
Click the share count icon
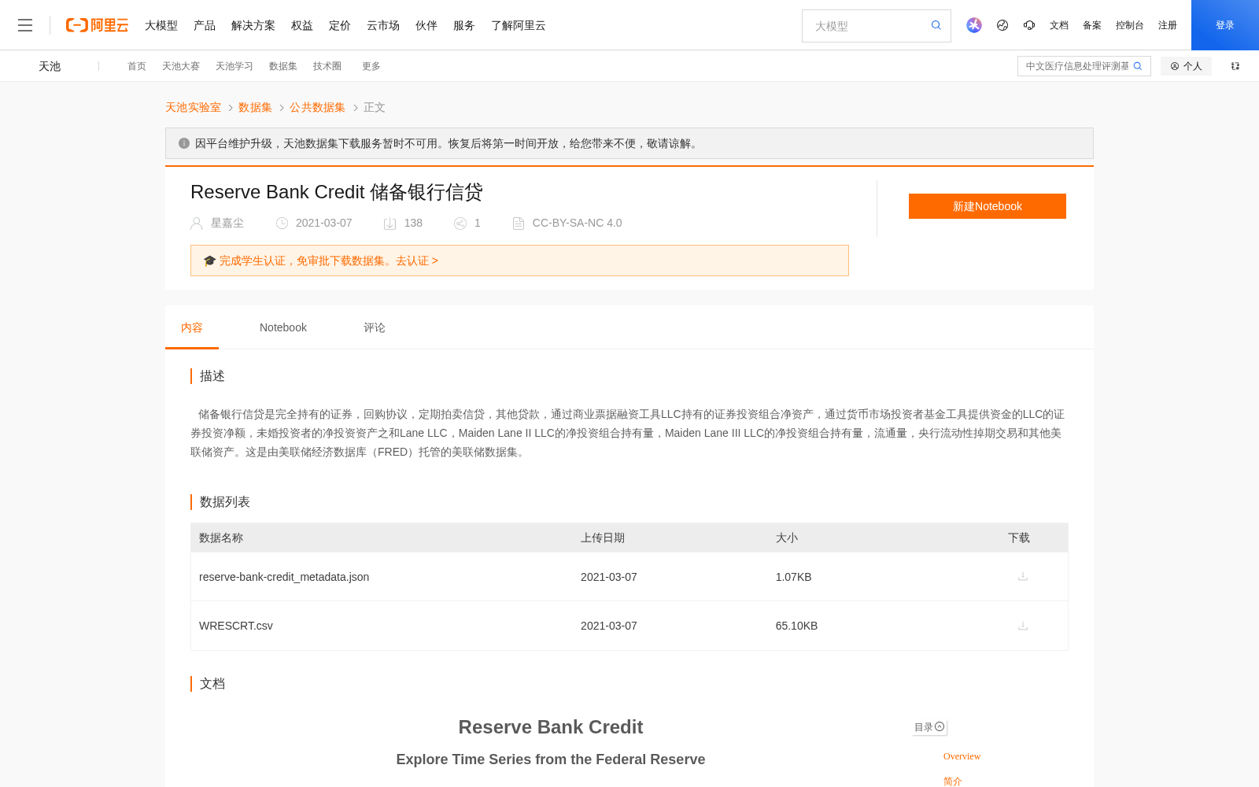click(460, 224)
